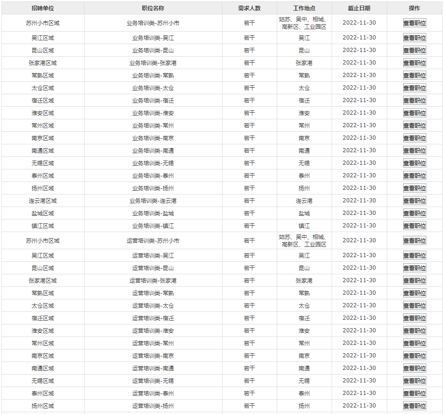This screenshot has height=414, width=444.
Task: Click 张家港区域 in 业务培训类-张家港 row
Action: (43, 63)
